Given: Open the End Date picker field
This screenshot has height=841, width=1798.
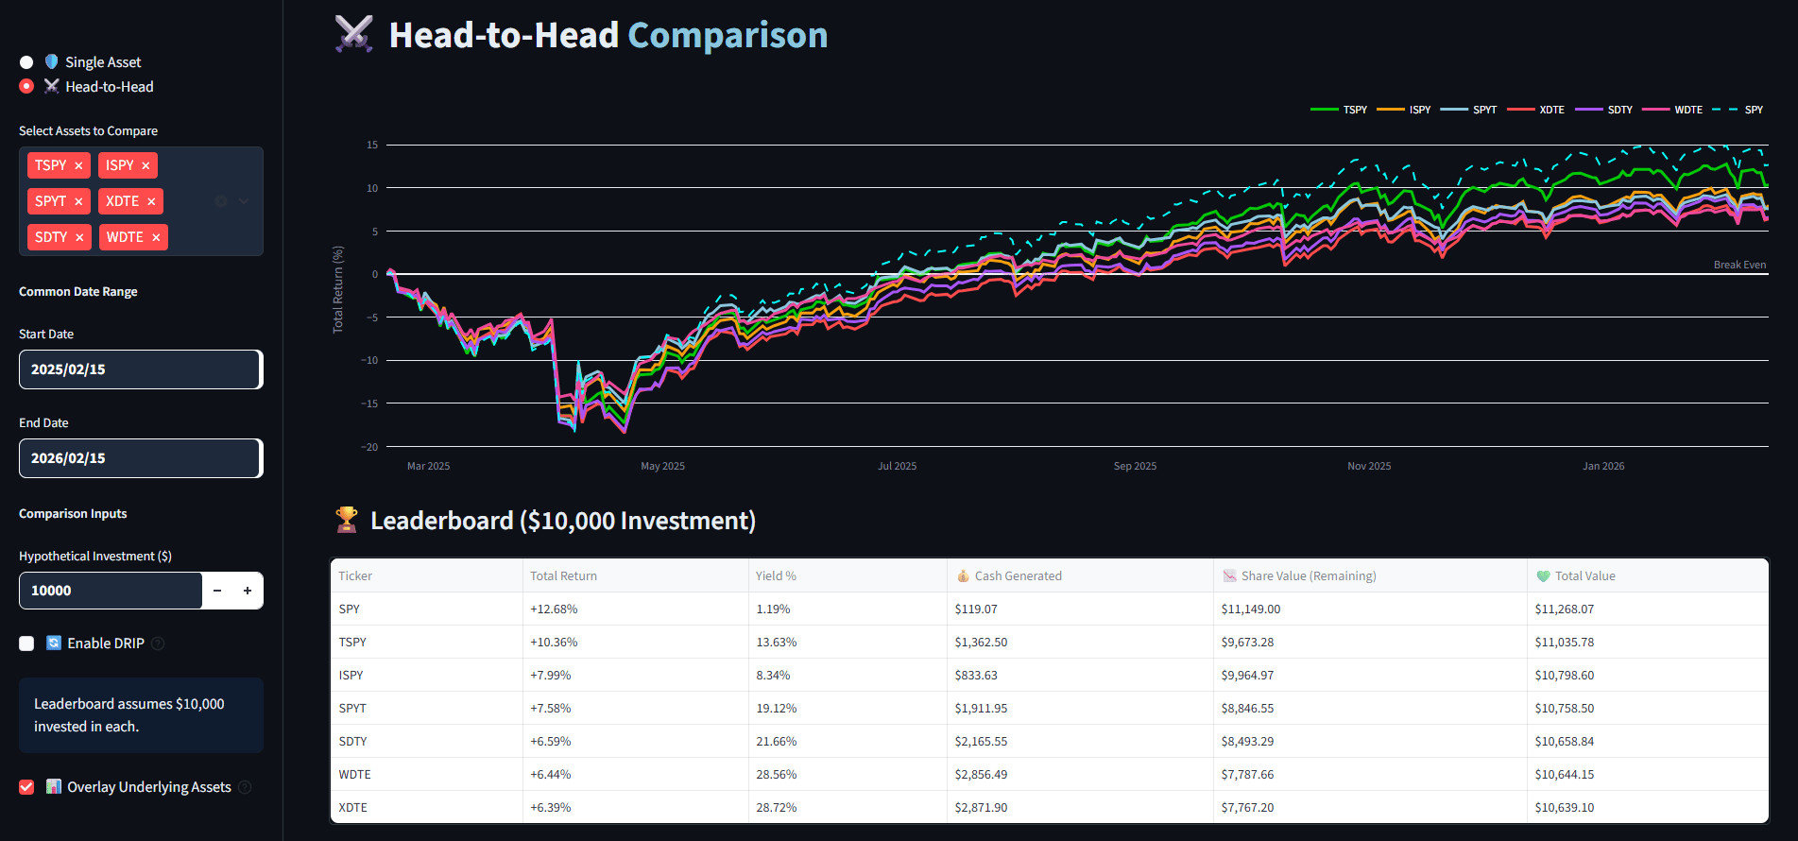Looking at the screenshot, I should click(141, 458).
